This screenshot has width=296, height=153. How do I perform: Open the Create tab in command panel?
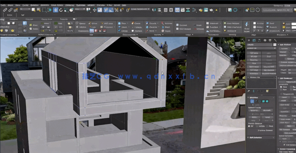pyautogui.click(x=249, y=40)
